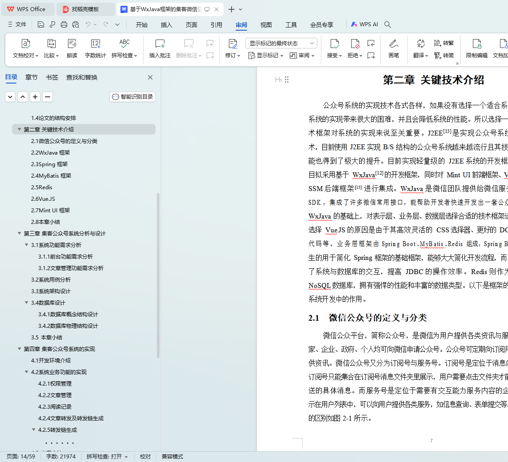The height and width of the screenshot is (462, 508).
Task: Toggle the 修订 track changes button
Action: [x=232, y=44]
